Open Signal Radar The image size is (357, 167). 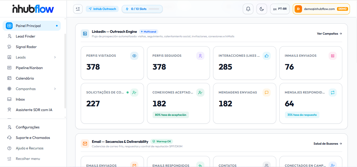click(32, 47)
